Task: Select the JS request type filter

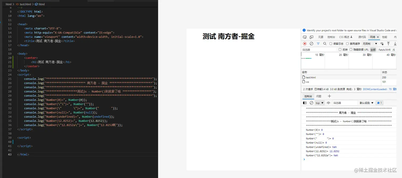Action: click(394, 50)
